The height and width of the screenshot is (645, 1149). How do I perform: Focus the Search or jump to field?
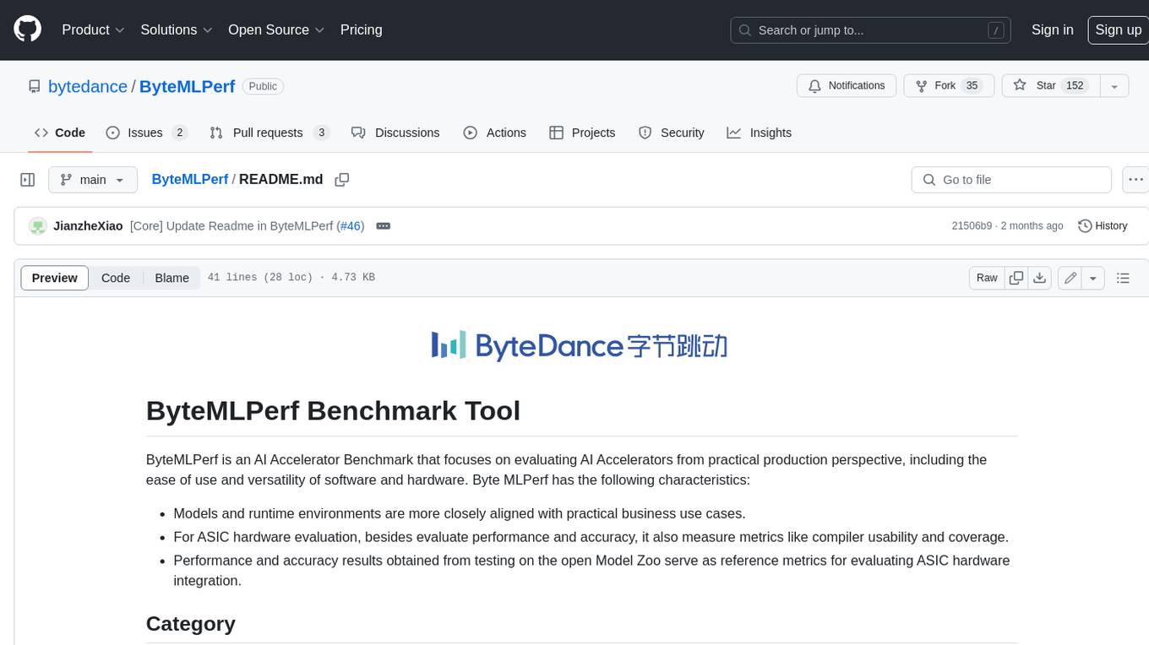(872, 30)
